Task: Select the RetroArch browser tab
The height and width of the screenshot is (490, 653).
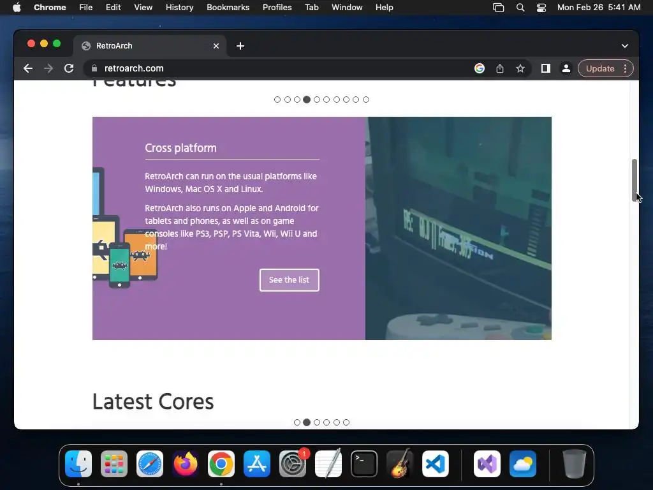Action: 150,46
